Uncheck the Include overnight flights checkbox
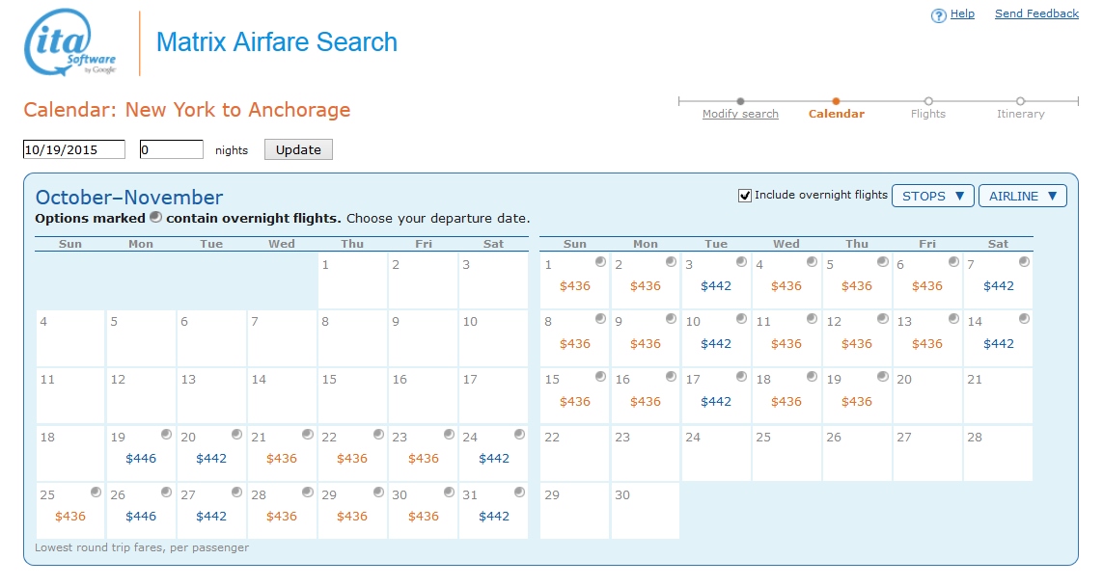 745,196
